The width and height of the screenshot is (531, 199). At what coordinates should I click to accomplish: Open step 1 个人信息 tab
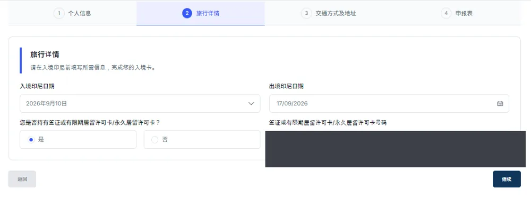click(72, 13)
